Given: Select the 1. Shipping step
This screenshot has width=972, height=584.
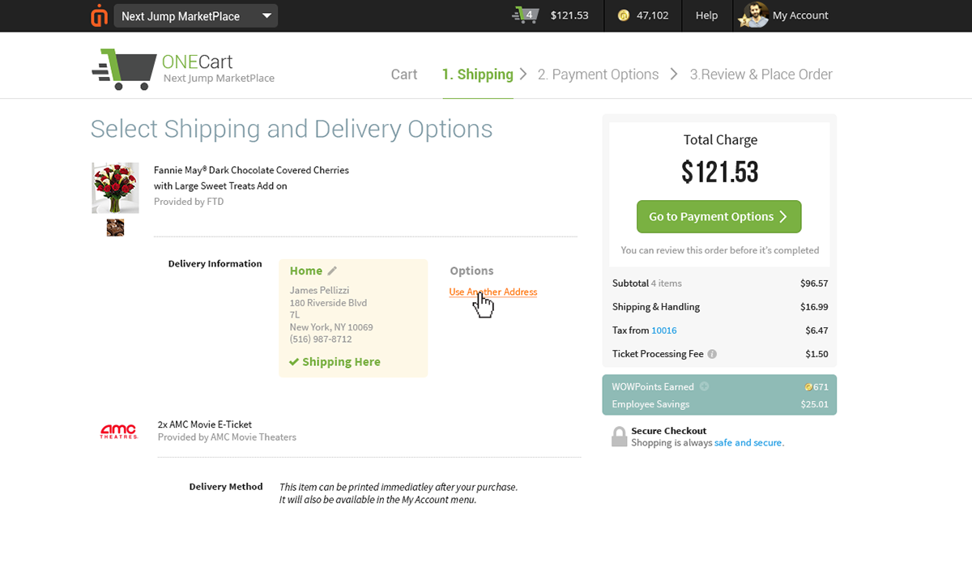Looking at the screenshot, I should point(478,75).
